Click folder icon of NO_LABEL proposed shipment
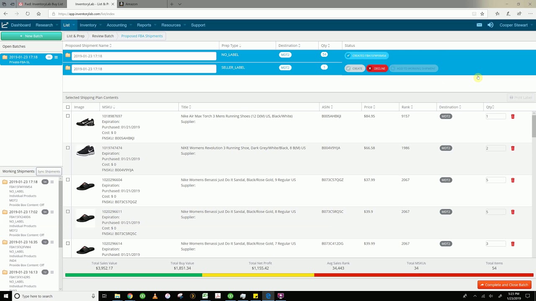This screenshot has width=536, height=301. (68, 55)
